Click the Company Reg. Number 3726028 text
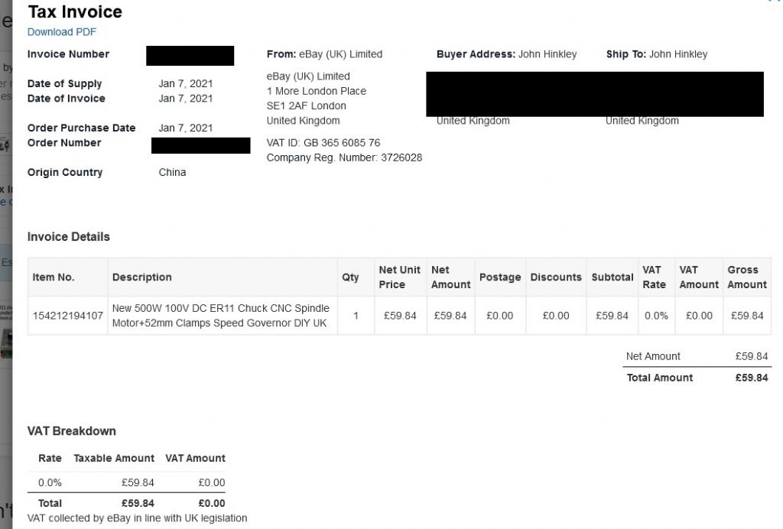The image size is (783, 529). [344, 157]
